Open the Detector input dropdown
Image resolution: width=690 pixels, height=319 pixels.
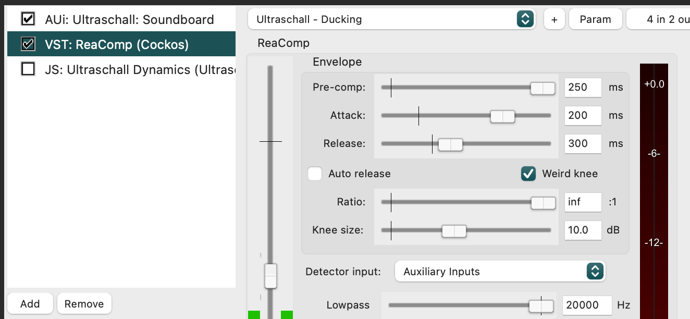point(500,271)
